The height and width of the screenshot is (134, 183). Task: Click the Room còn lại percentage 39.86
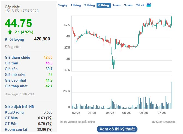46,129
